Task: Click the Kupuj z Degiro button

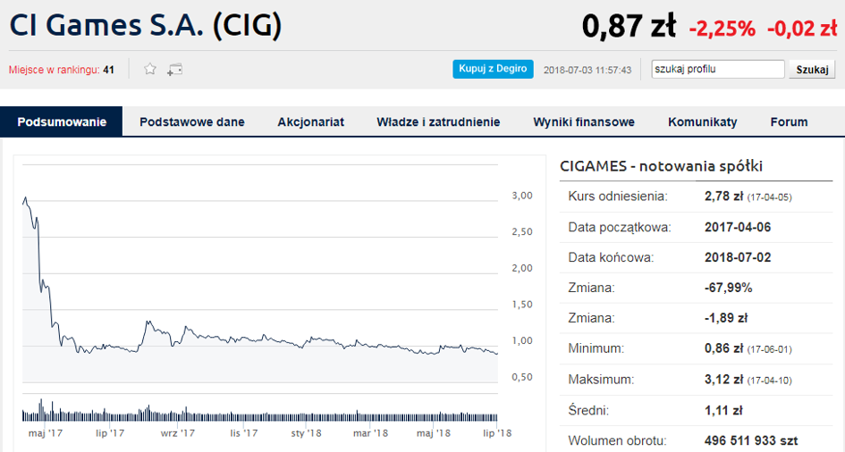Action: (493, 69)
